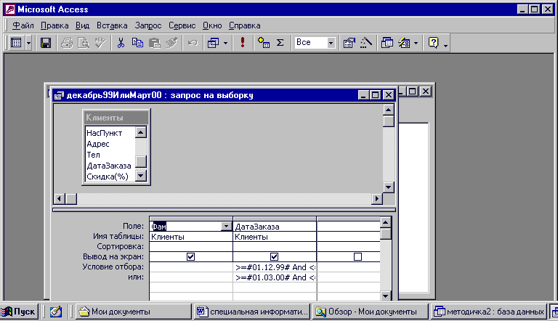Switch to Обзор - Мои документы taskbar button
The width and height of the screenshot is (558, 321).
(x=370, y=312)
